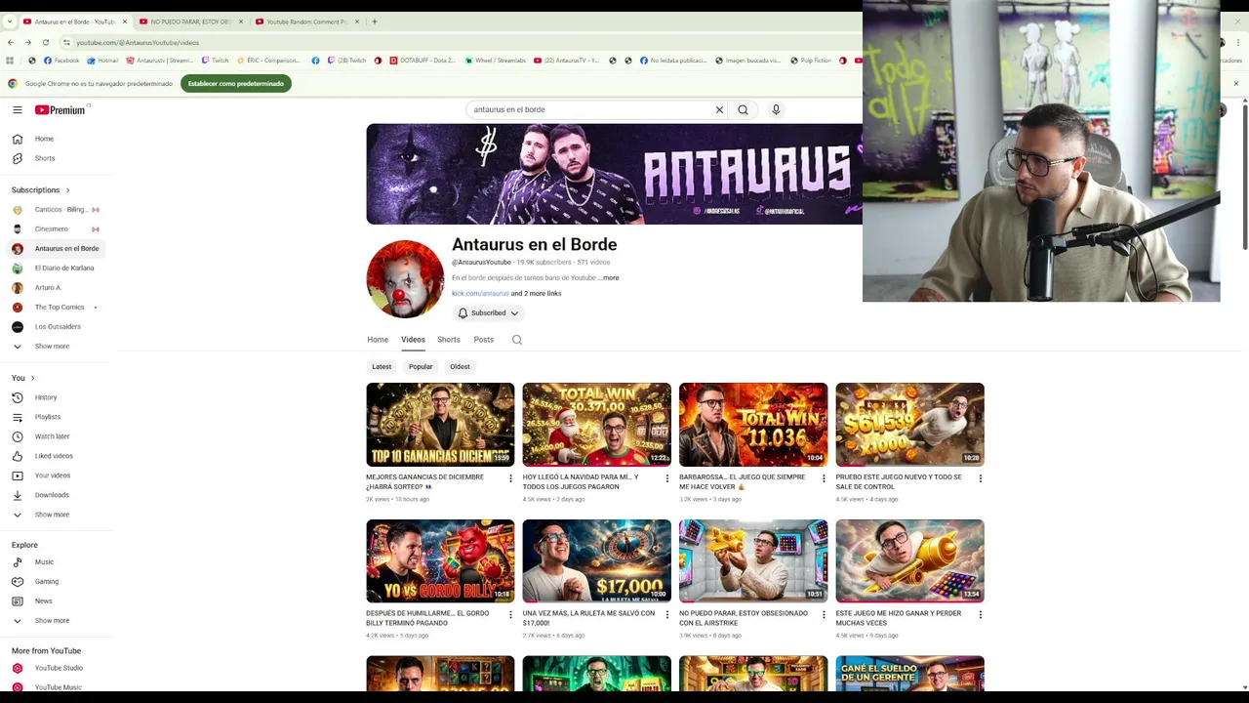Viewport: 1249px width, 703px height.
Task: Open the Subscriptions section chevron
Action: [x=67, y=190]
